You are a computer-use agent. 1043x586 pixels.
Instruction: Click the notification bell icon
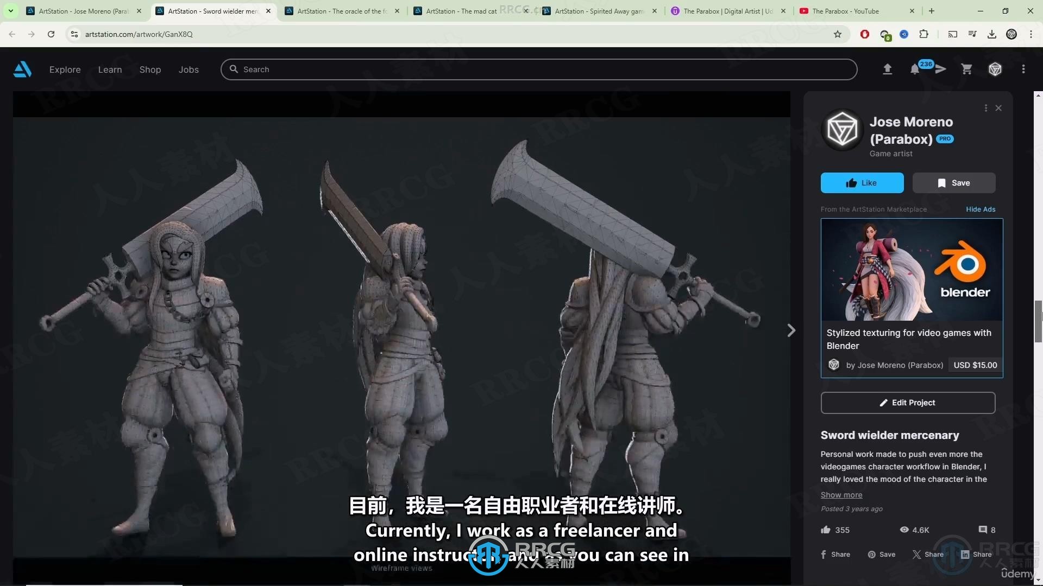(x=915, y=69)
